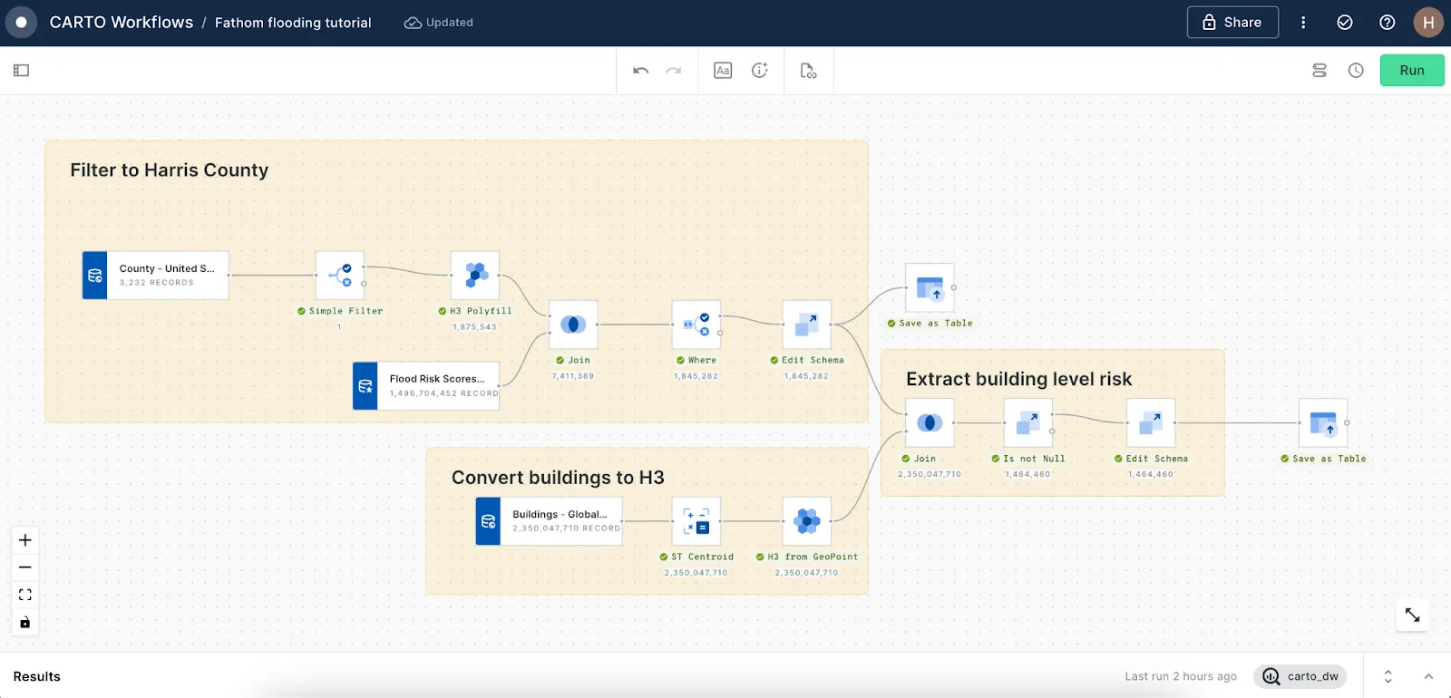This screenshot has height=698, width=1451.
Task: Toggle the canvas lock
Action: click(25, 622)
